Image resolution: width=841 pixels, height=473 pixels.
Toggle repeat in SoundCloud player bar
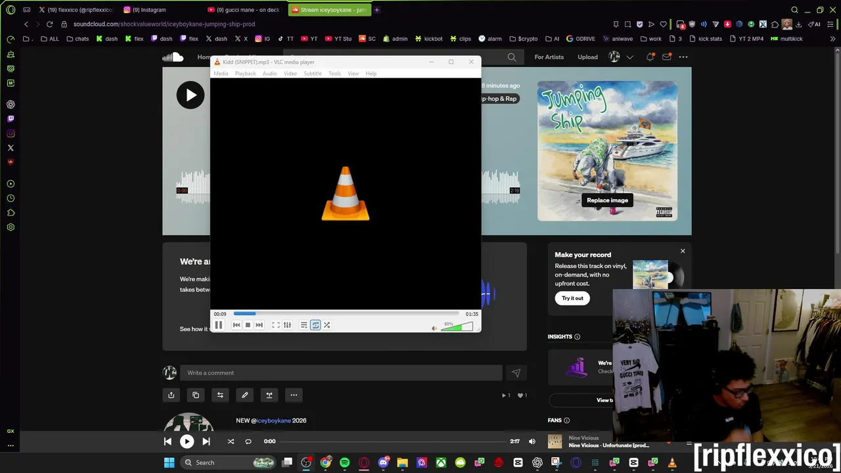(x=248, y=441)
